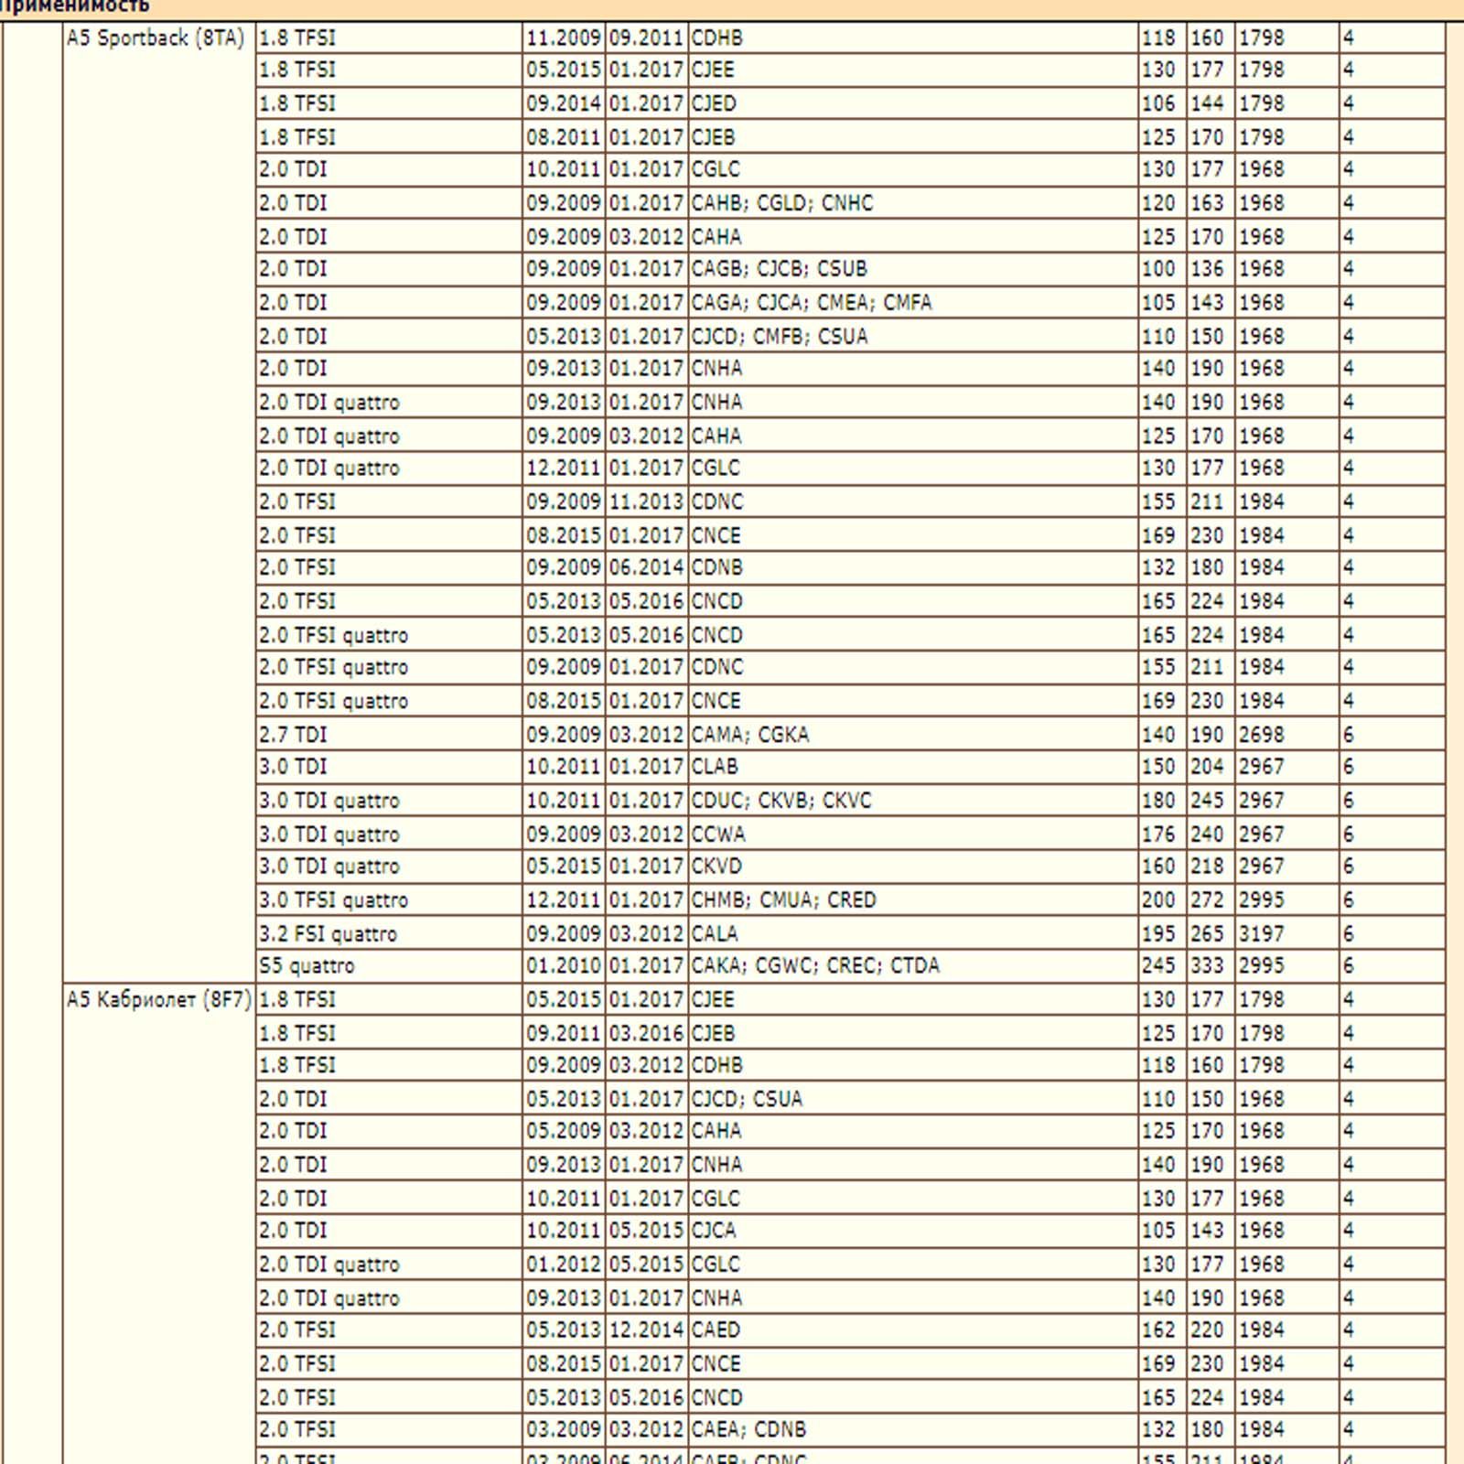Click engine codes CJCD; CMFB; CSUA
The width and height of the screenshot is (1464, 1464).
[779, 337]
